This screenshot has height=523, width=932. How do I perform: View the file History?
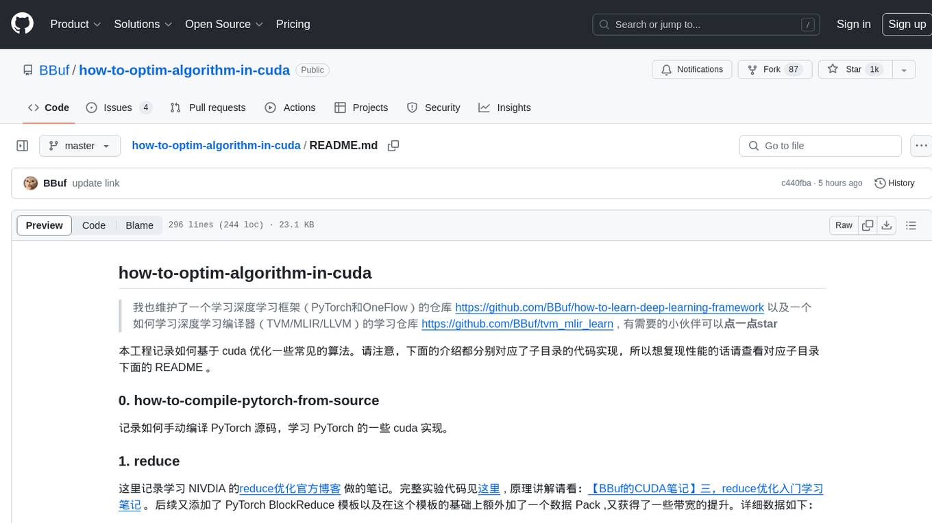point(894,183)
